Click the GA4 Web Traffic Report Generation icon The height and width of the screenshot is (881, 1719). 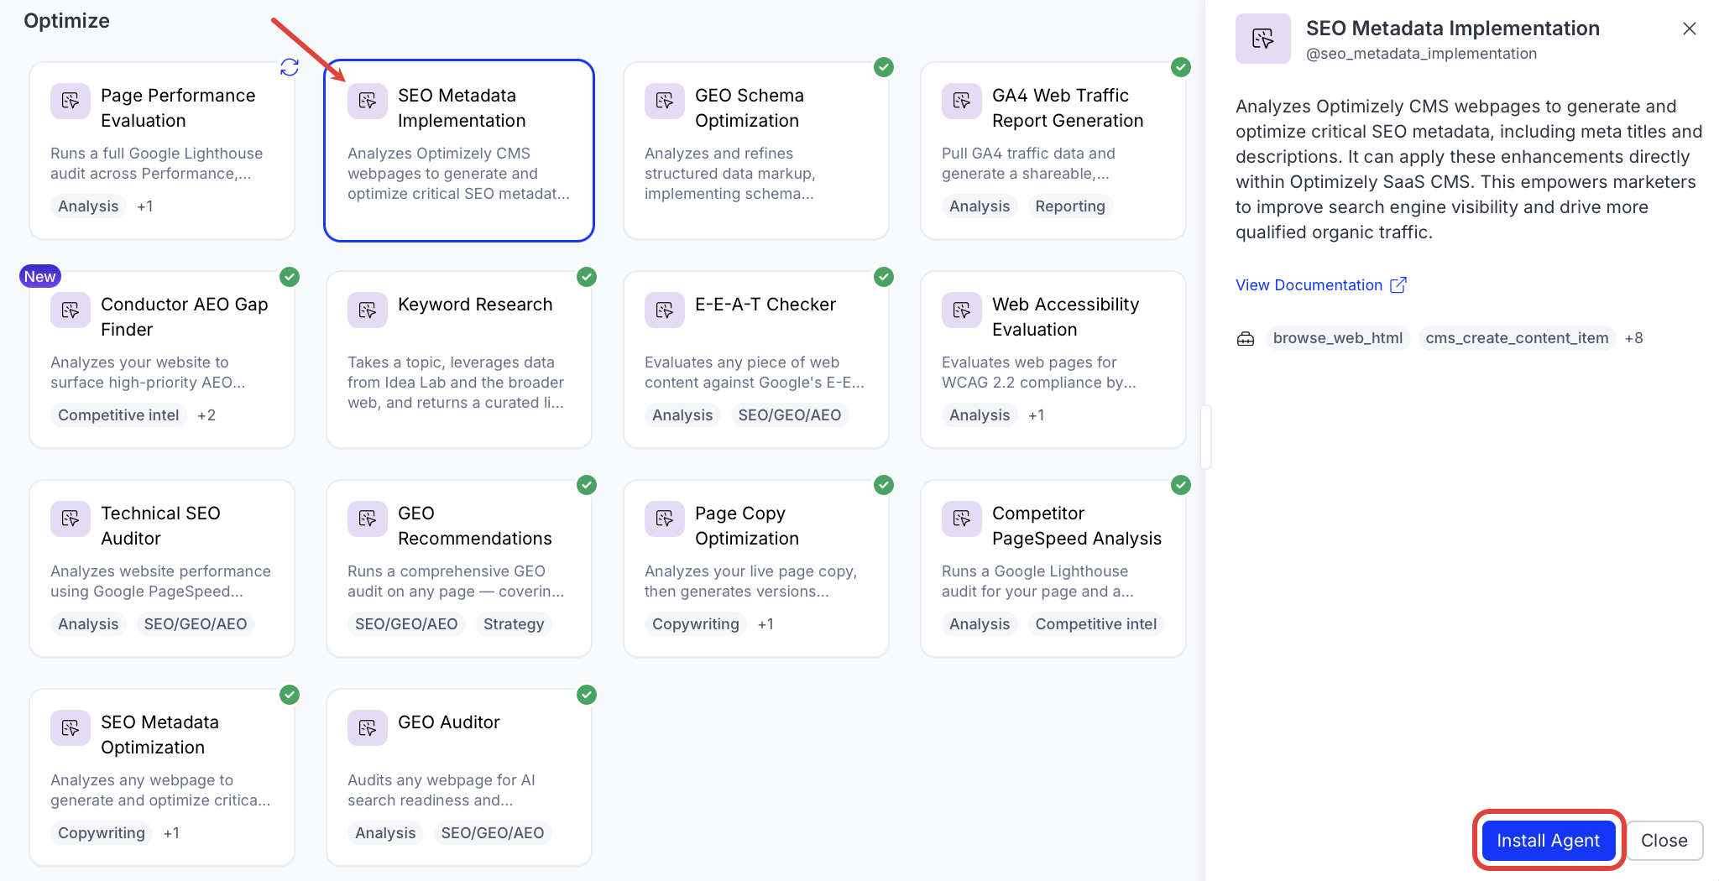[962, 102]
